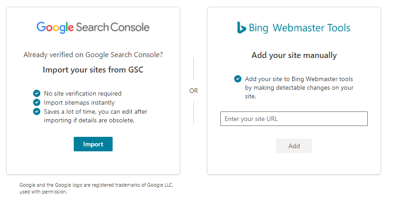Click the 'OR' divider label

point(194,91)
